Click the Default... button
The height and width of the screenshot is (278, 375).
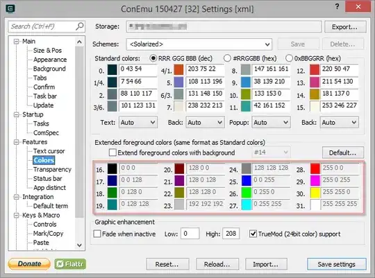point(343,153)
